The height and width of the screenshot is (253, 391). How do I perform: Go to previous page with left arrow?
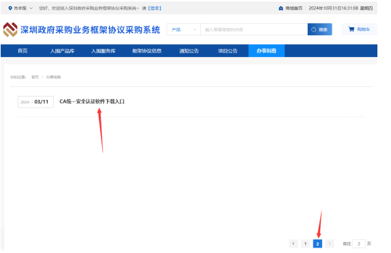pos(293,243)
